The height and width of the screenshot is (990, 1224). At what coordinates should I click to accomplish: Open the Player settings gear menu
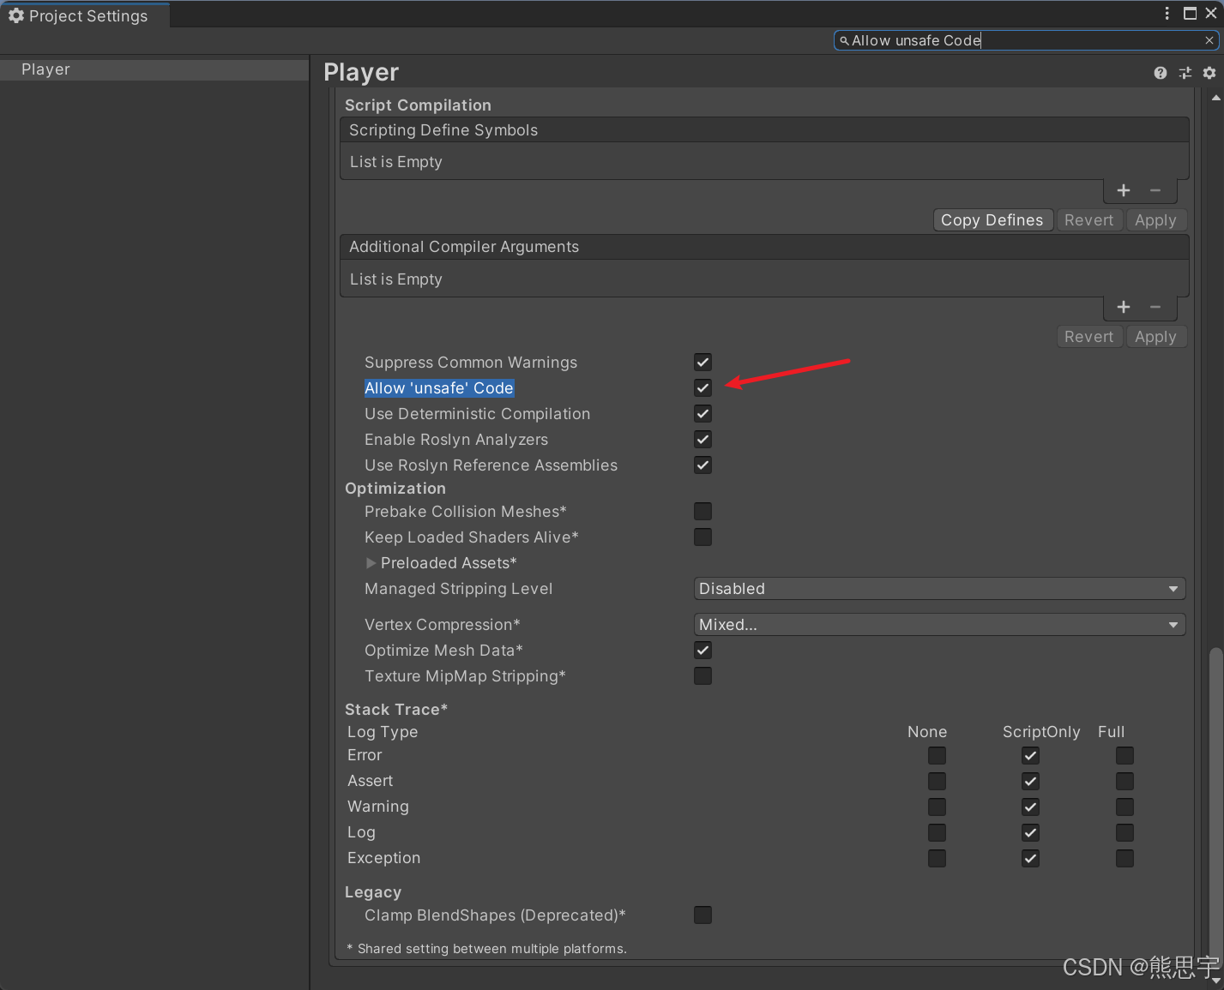(1209, 73)
